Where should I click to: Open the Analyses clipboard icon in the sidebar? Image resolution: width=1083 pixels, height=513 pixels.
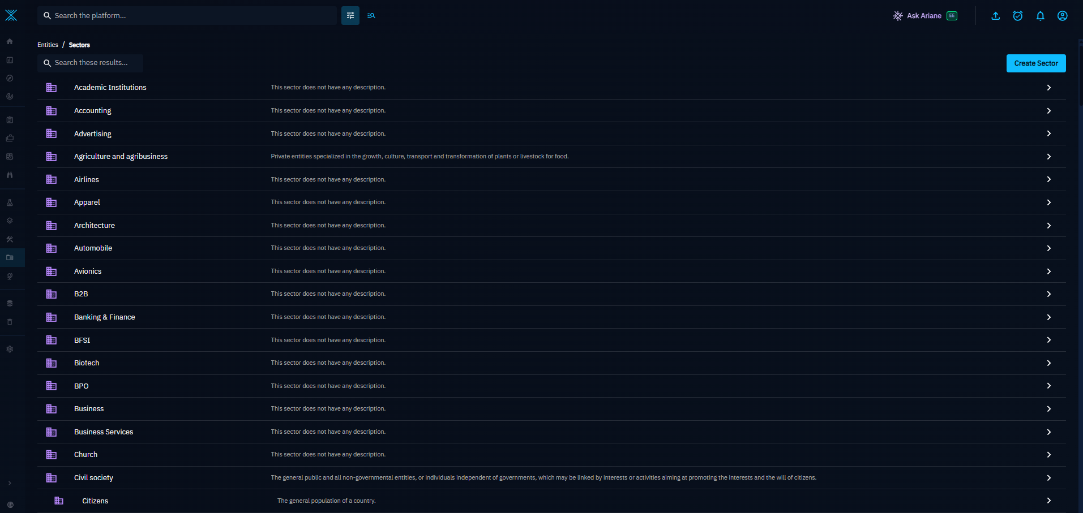[10, 120]
